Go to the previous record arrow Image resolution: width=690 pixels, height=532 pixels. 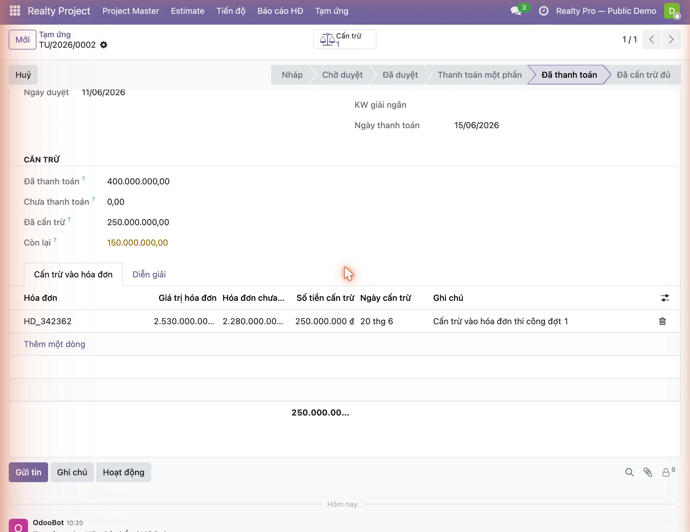652,39
